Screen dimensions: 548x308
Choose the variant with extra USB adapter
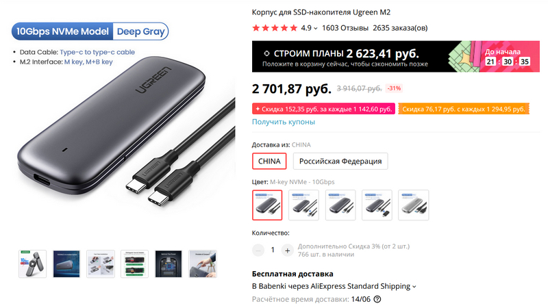377,205
